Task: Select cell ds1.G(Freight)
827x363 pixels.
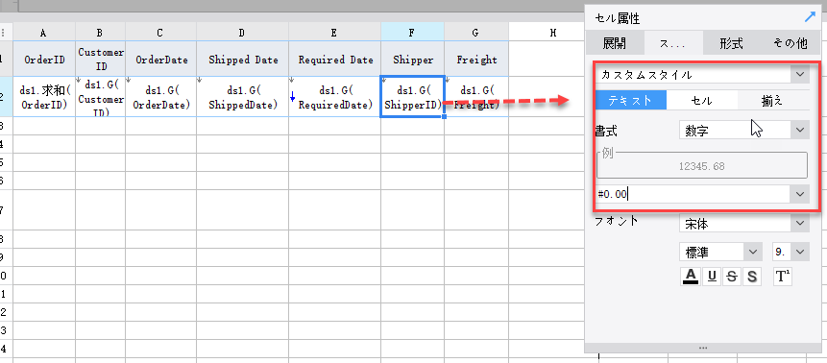Action: pyautogui.click(x=475, y=97)
